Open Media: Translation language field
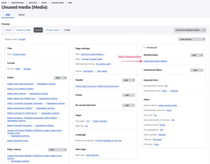This screenshot has width=210, height=164. 25,103
